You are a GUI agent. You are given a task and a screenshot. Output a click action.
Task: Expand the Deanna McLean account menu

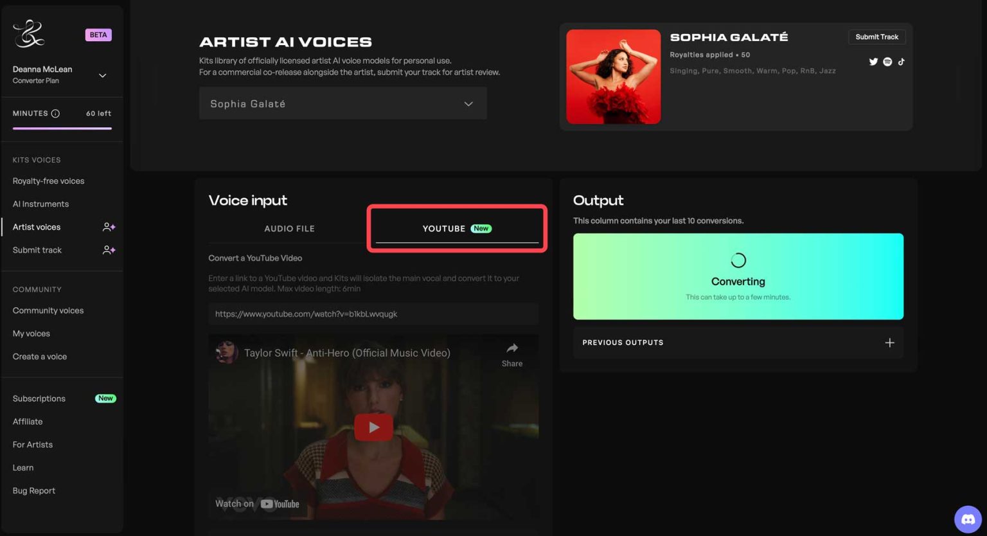[x=102, y=75]
